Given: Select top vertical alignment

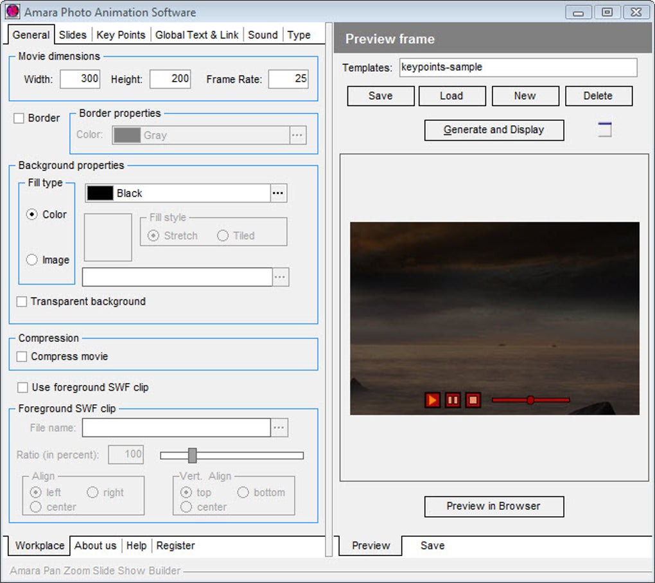Looking at the screenshot, I should pos(186,492).
